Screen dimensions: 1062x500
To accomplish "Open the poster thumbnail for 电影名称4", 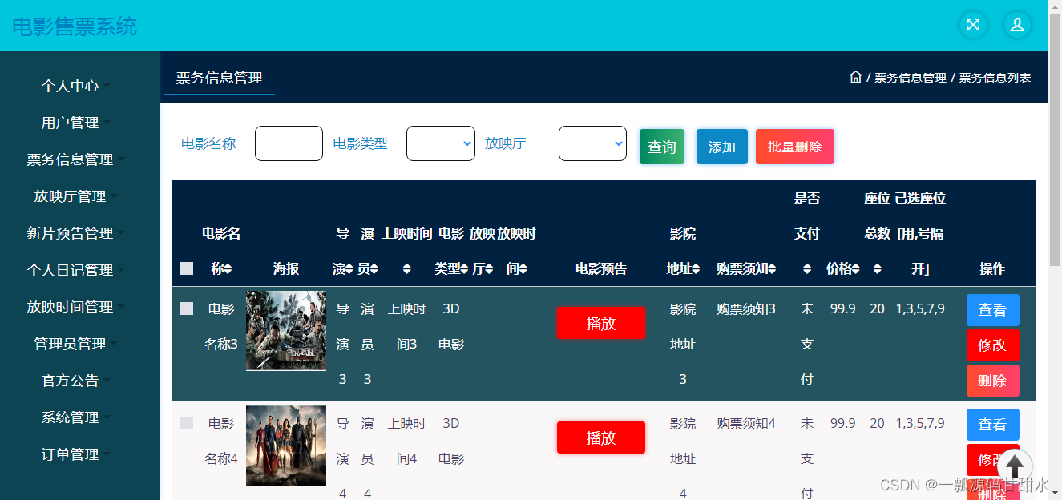I will [x=286, y=445].
